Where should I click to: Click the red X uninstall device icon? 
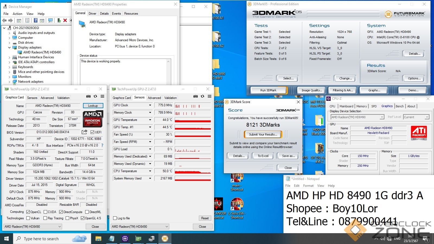coord(65,20)
